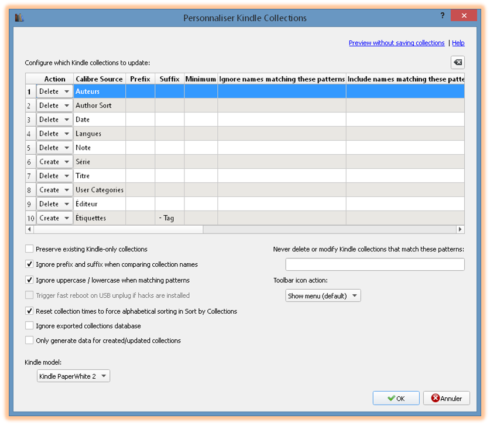Click the Minimum column header
This screenshot has width=490, height=425.
(x=201, y=79)
